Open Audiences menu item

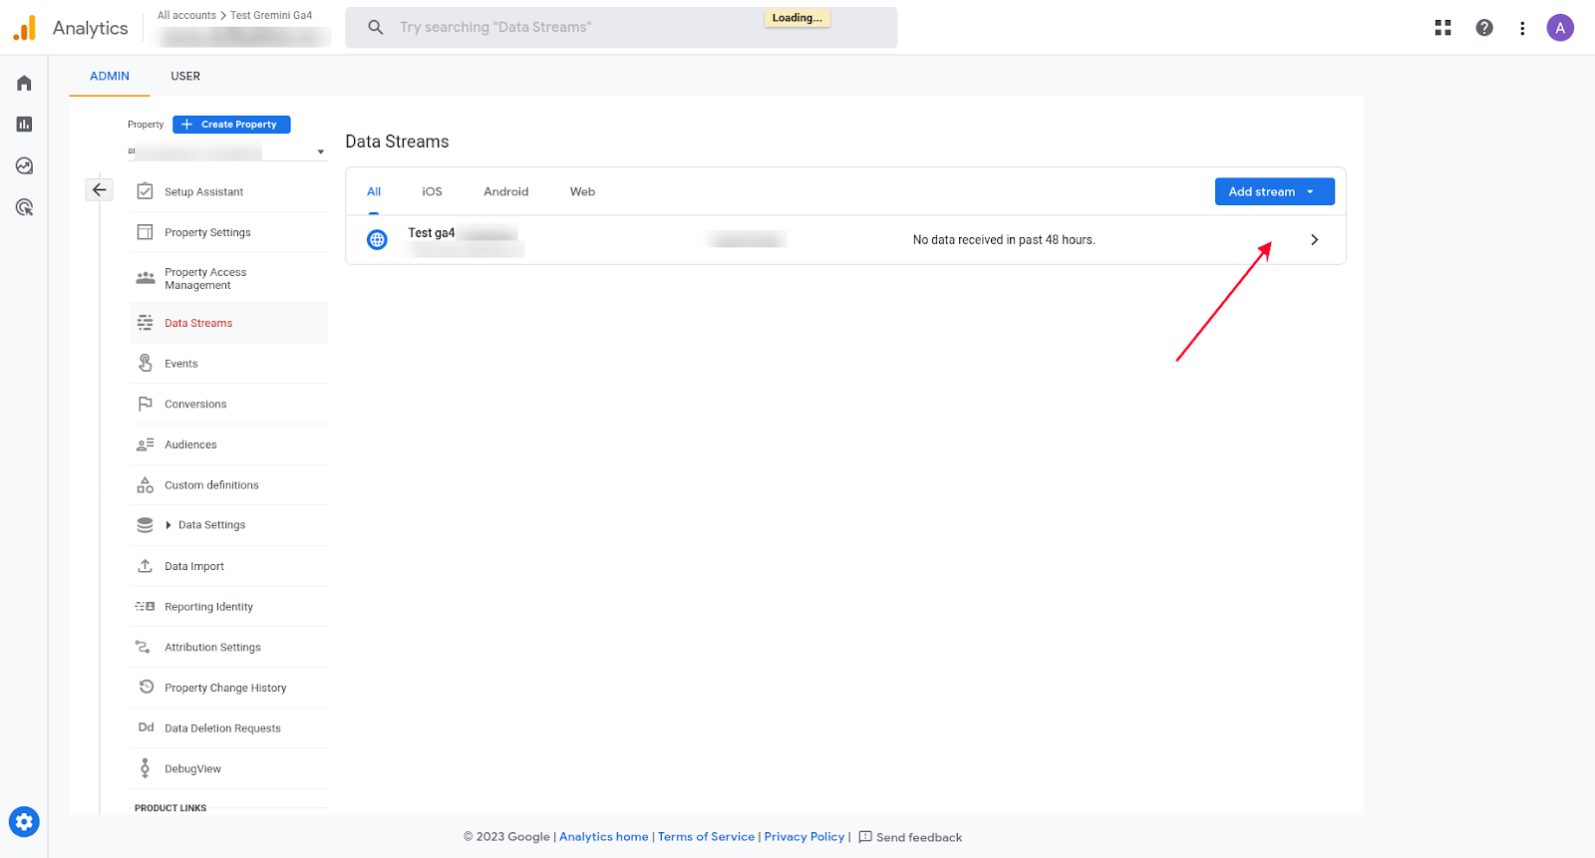point(228,444)
